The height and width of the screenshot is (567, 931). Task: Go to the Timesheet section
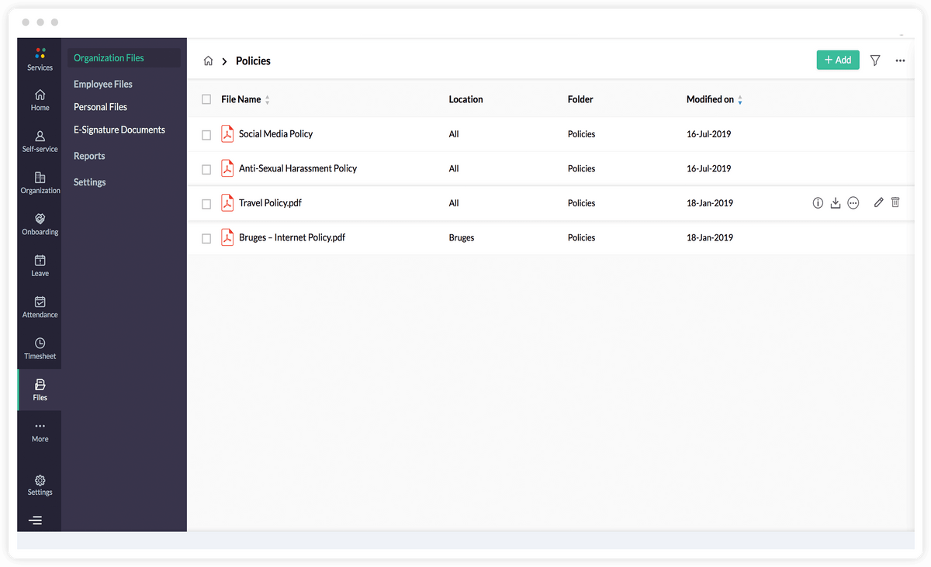tap(40, 347)
